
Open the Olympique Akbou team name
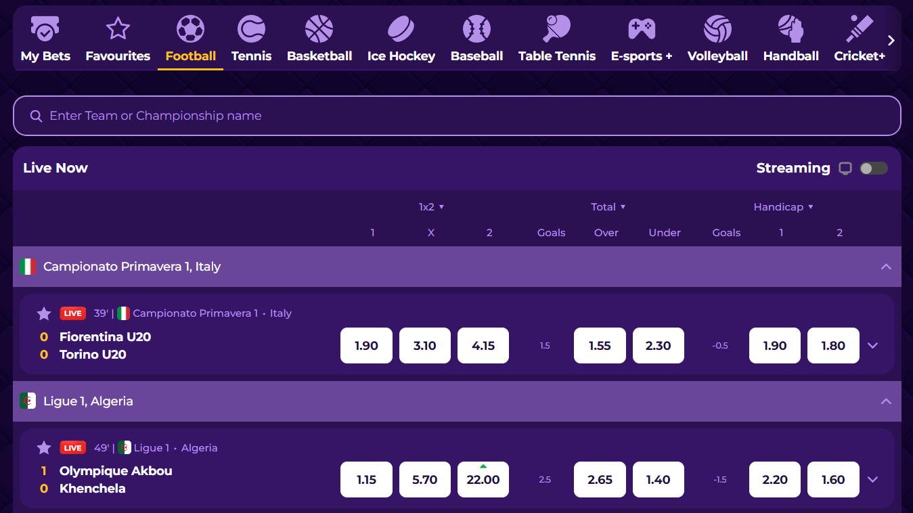pyautogui.click(x=116, y=471)
